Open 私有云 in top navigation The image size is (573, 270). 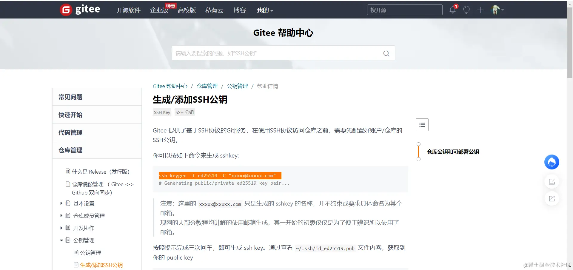(214, 10)
